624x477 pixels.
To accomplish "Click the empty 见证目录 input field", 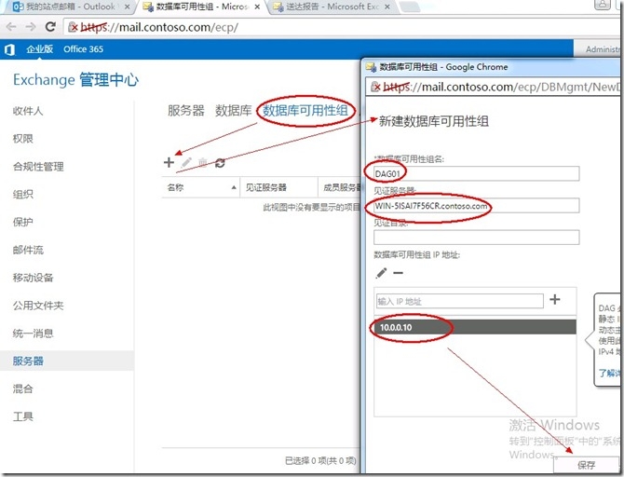I will [x=476, y=238].
